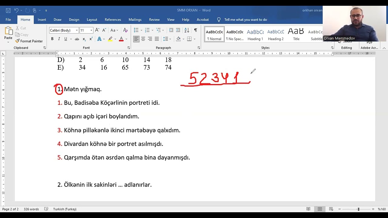Toggle strikethrough formatting

coord(77,39)
